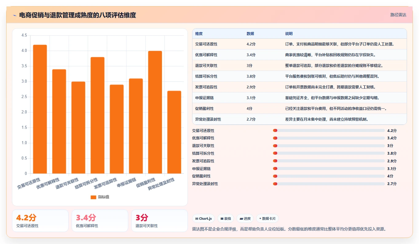Viewport: 419px width, 244px height.
Task: Click the description starting 订单、支付和商品明细
Action: (x=340, y=44)
